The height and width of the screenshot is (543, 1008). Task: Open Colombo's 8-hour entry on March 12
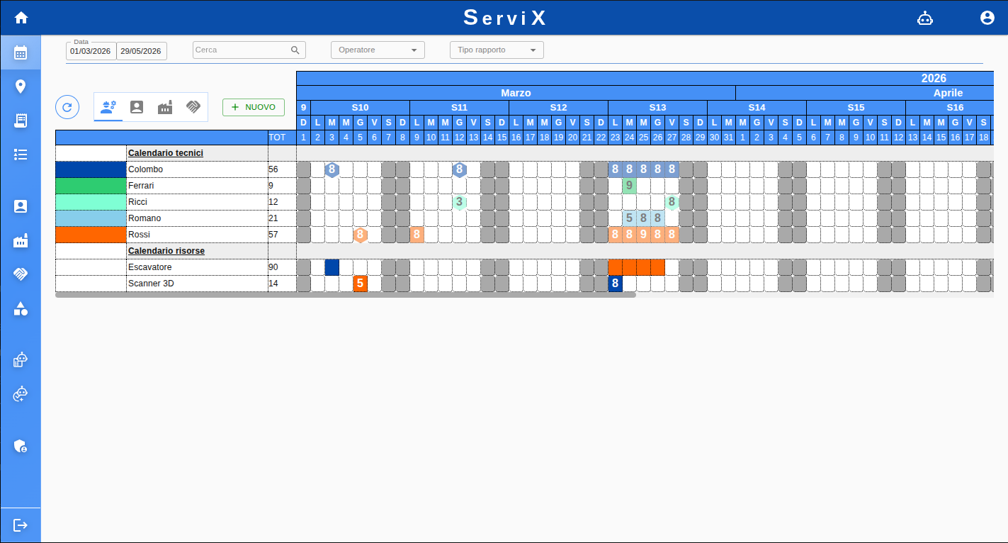click(x=459, y=169)
